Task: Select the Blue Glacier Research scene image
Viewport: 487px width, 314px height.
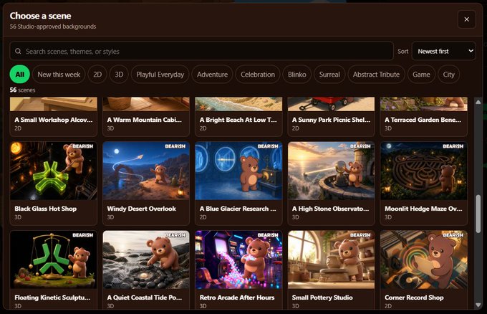Action: point(238,171)
